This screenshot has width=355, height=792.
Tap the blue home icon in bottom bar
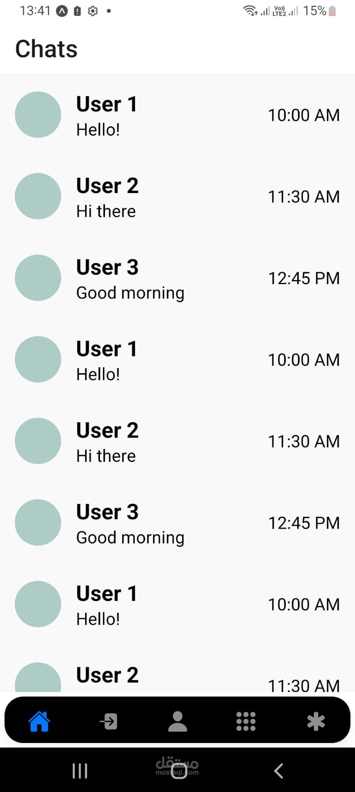point(39,721)
